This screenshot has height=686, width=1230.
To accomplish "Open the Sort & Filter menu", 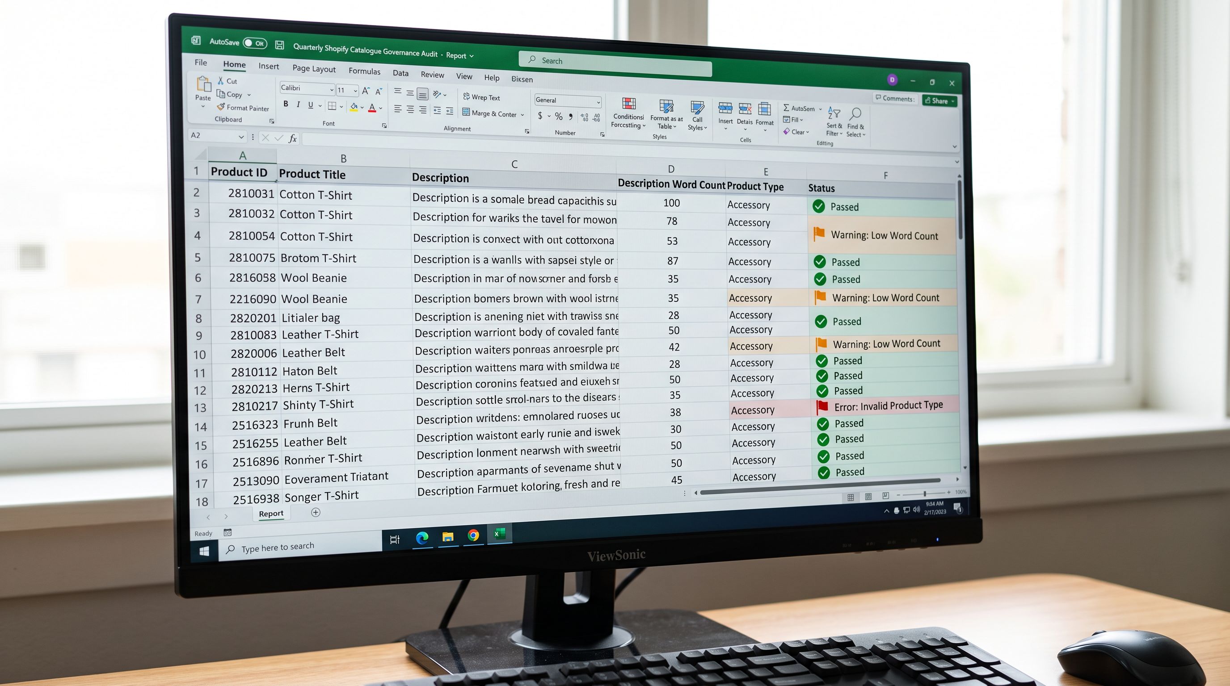I will [834, 121].
